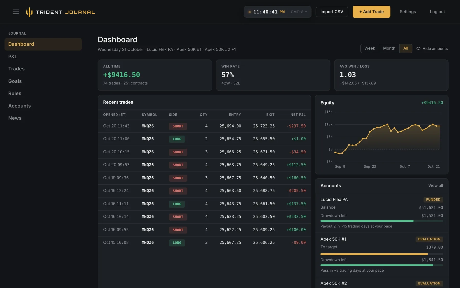The width and height of the screenshot is (460, 288).
Task: Click the 74 trades · 251 contracts text
Action: [125, 83]
